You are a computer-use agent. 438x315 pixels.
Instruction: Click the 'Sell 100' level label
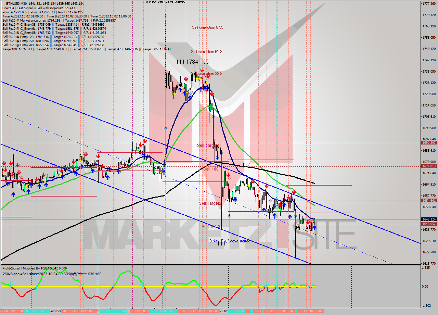pyautogui.click(x=211, y=169)
